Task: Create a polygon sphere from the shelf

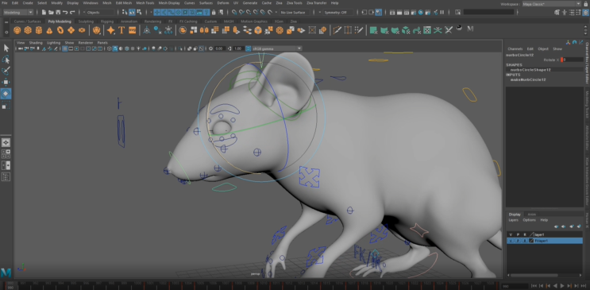Action: click(17, 30)
